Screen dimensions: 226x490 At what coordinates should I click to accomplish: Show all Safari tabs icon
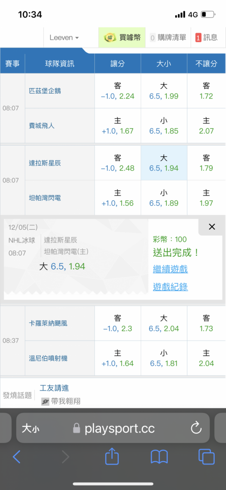click(206, 457)
